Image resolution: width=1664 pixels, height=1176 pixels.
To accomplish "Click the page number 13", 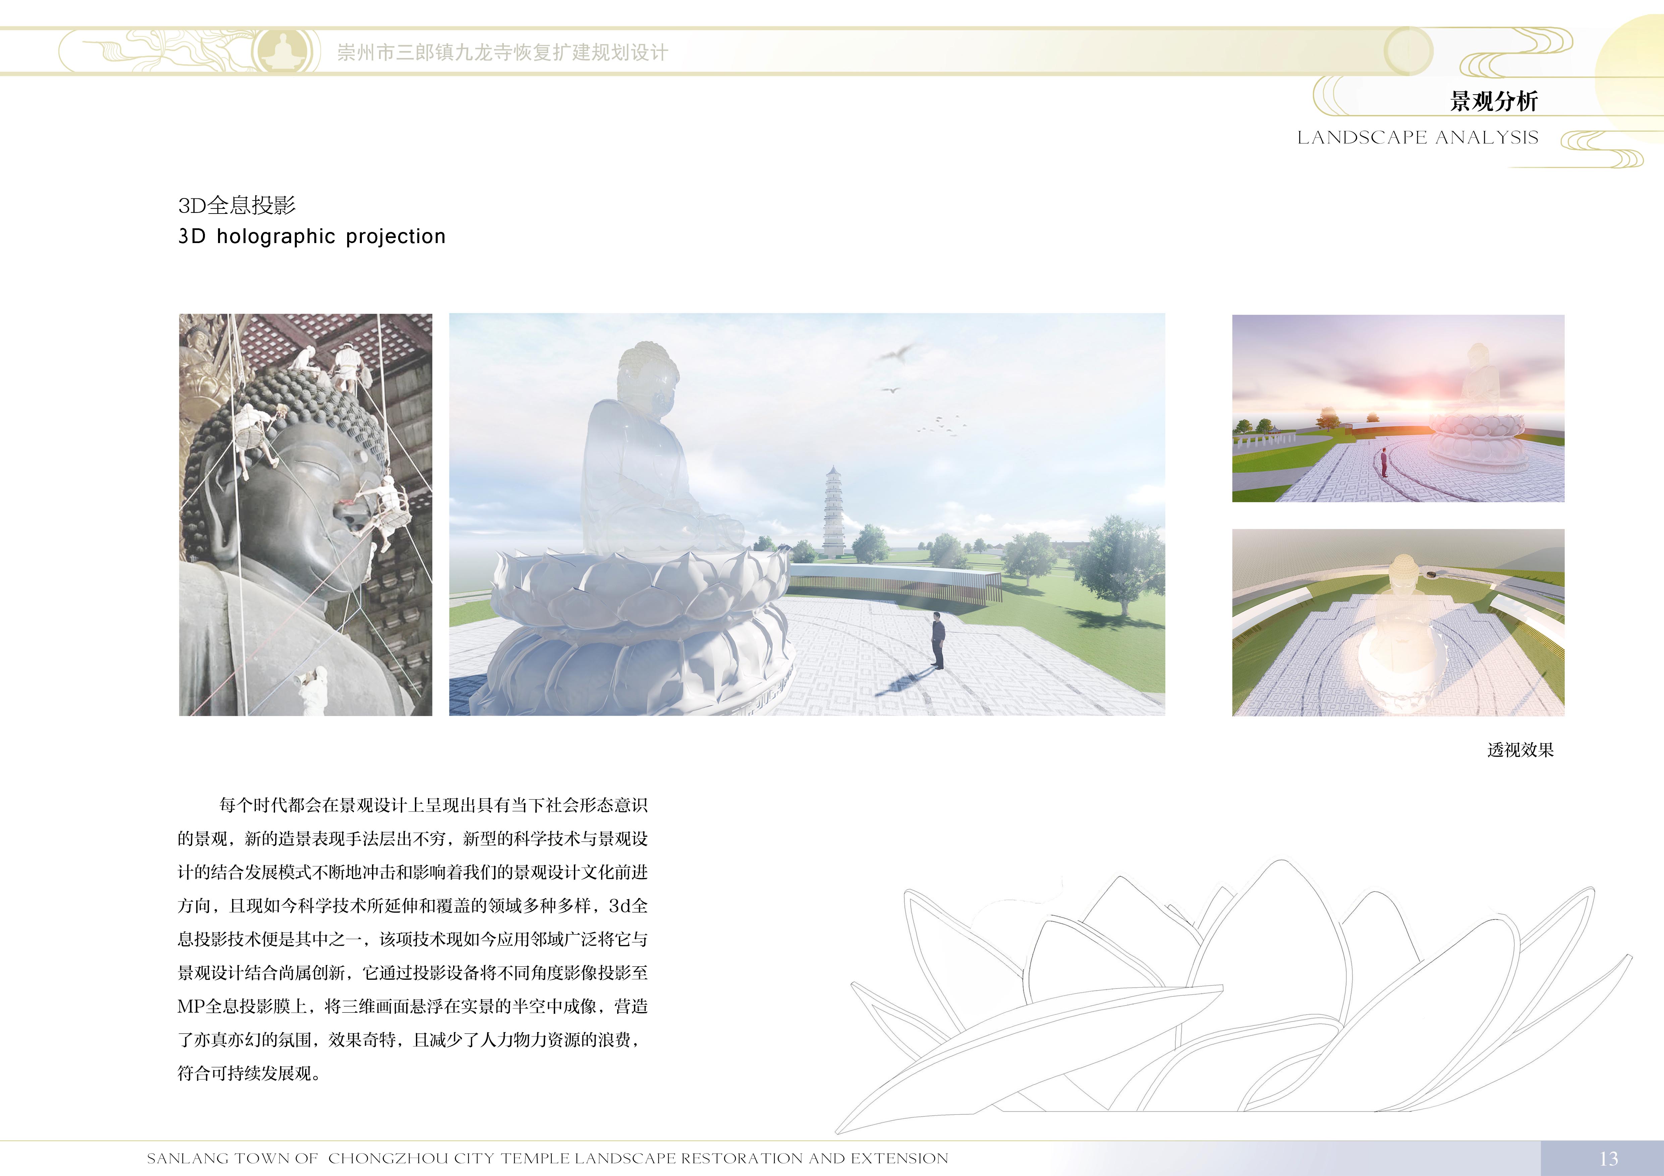I will point(1608,1159).
